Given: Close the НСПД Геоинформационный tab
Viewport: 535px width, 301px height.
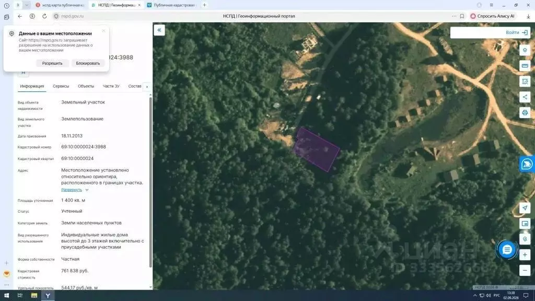Looking at the screenshot, I should tap(139, 5).
